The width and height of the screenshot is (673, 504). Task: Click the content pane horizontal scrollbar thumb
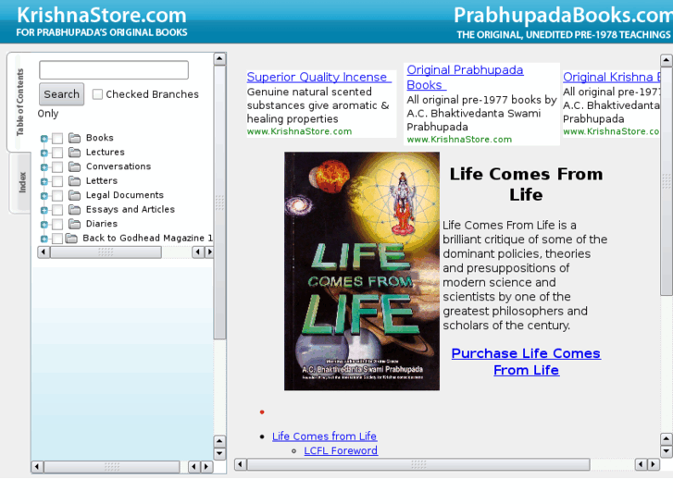click(x=418, y=464)
